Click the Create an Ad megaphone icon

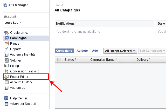pos(7,33)
